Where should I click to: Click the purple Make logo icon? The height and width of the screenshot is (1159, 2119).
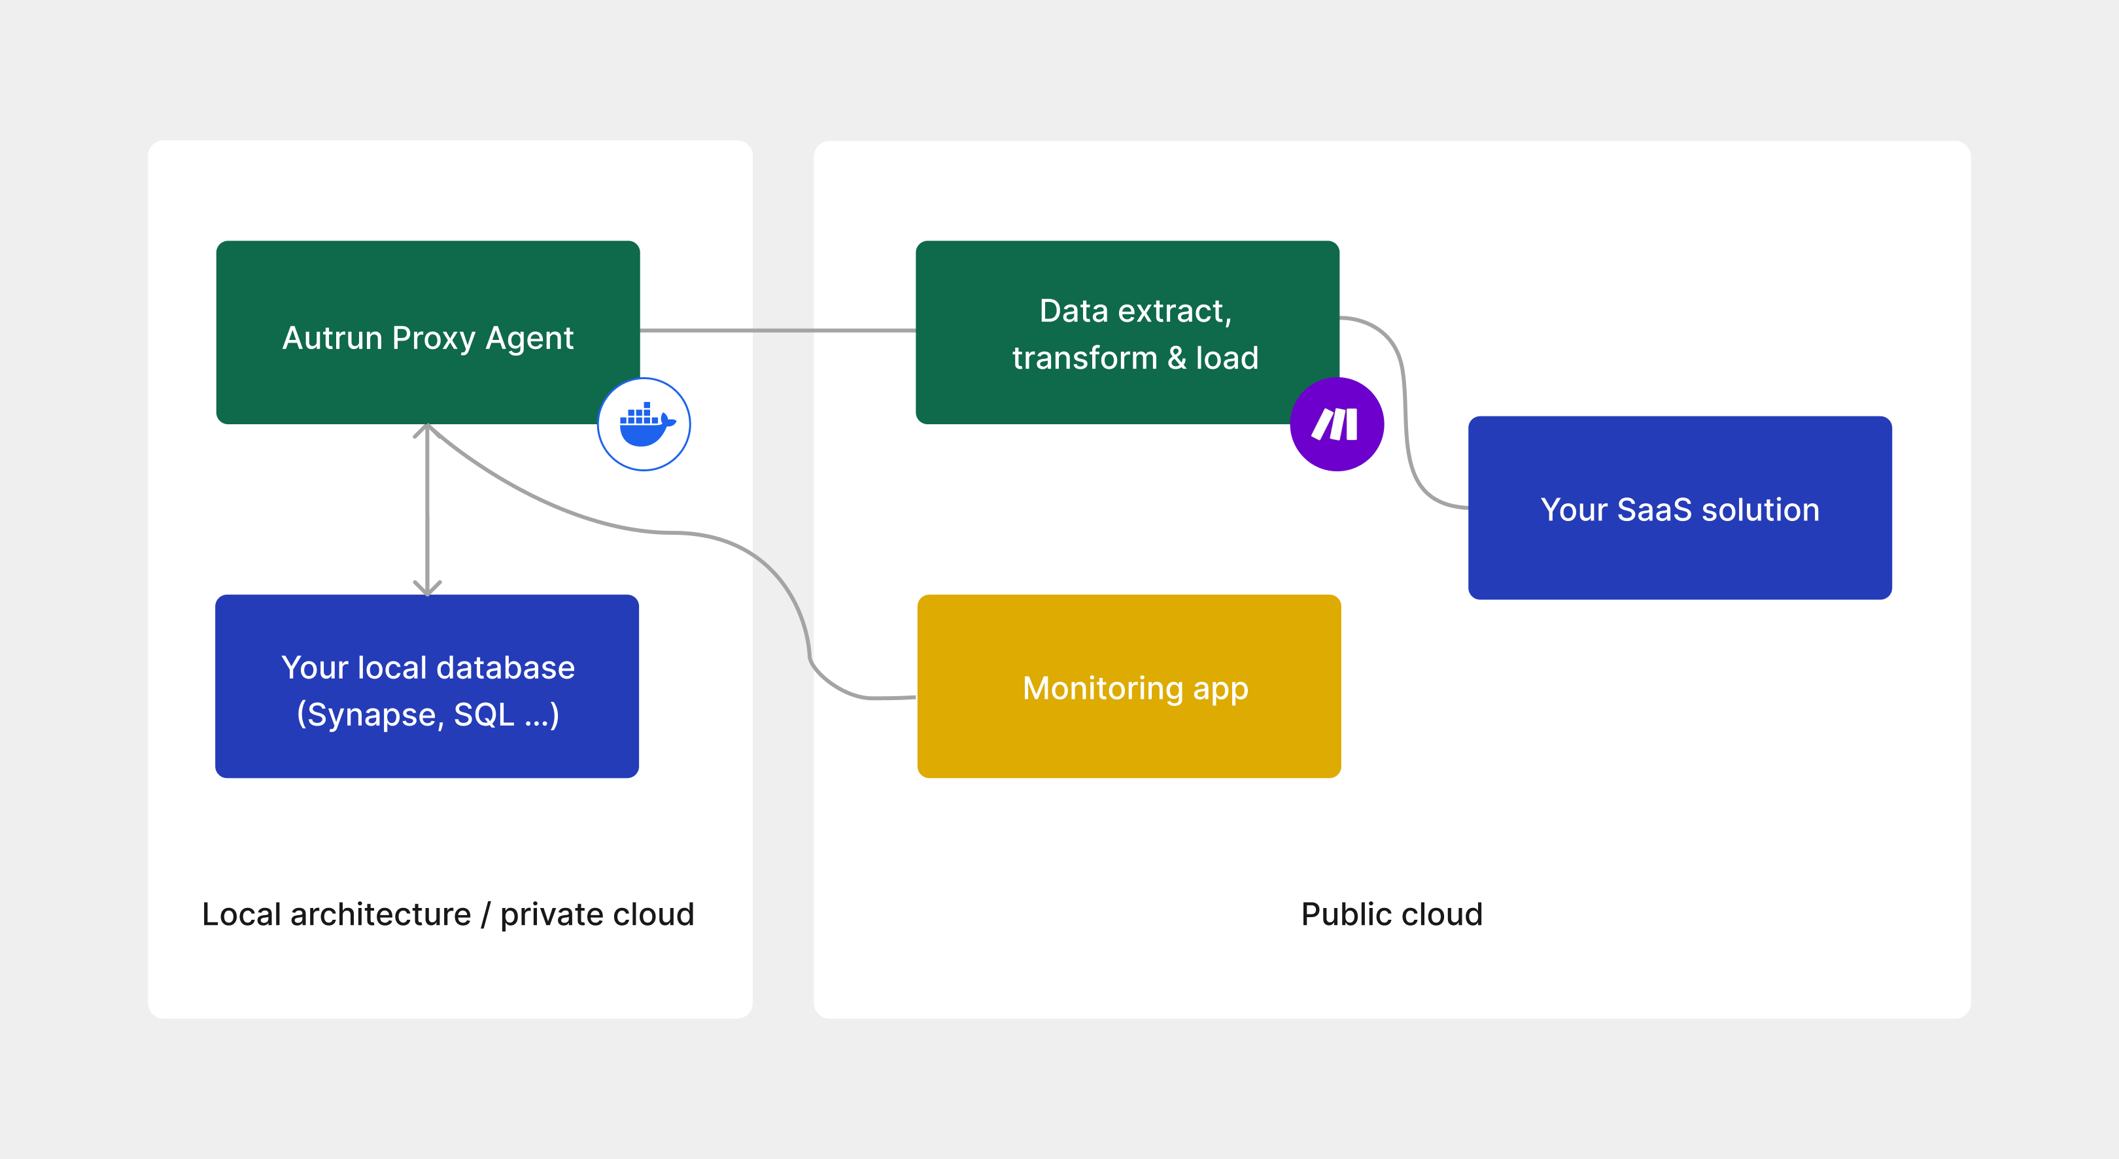click(1336, 424)
